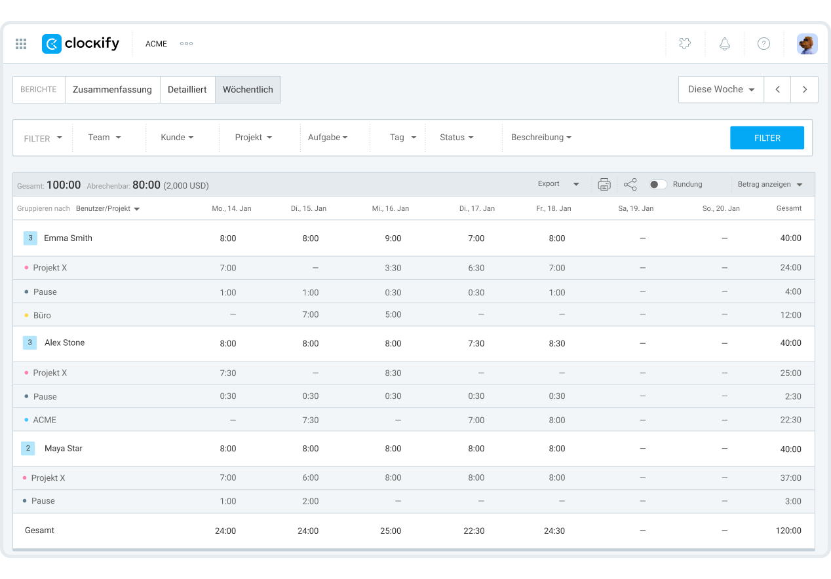Image resolution: width=831 pixels, height=579 pixels.
Task: Click the user profile avatar
Action: point(807,44)
